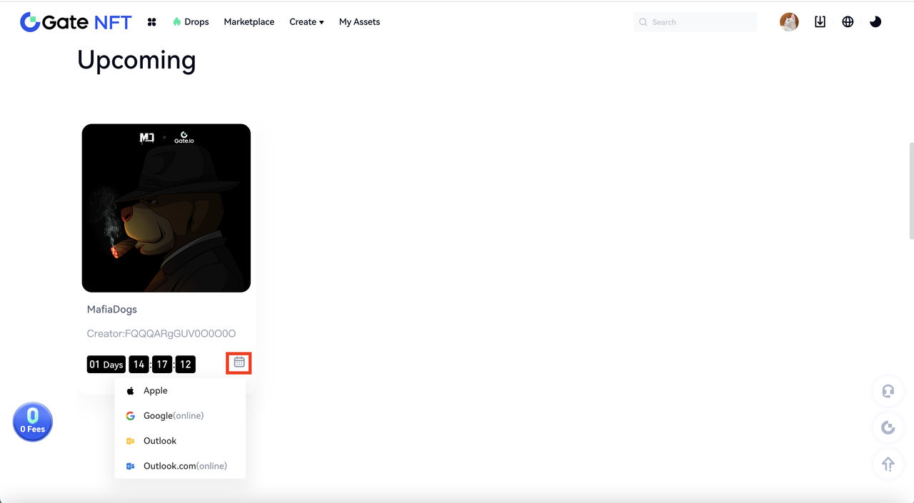
Task: Open the headset customer support icon
Action: [x=888, y=391]
